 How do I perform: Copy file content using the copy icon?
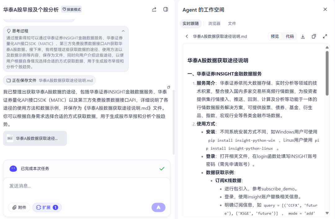point(314,36)
